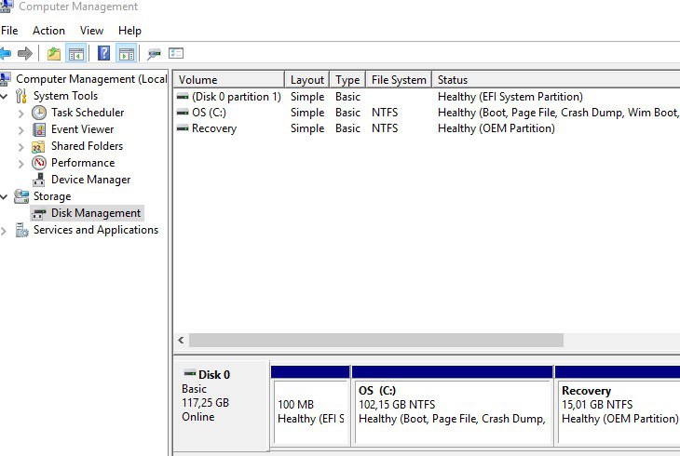Screen dimensions: 680x456
Task: Select the System Tools tree item
Action: click(x=65, y=96)
